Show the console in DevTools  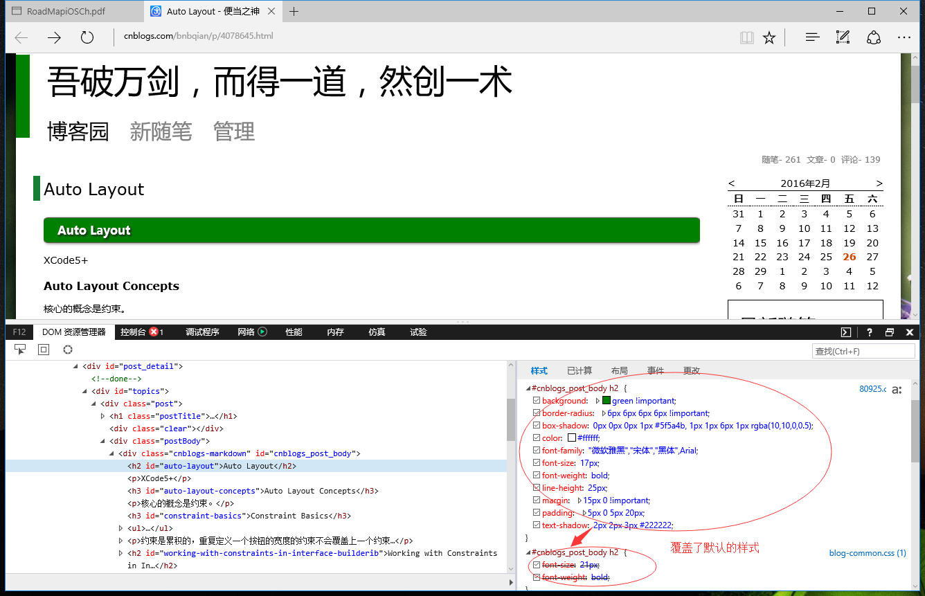tap(846, 332)
